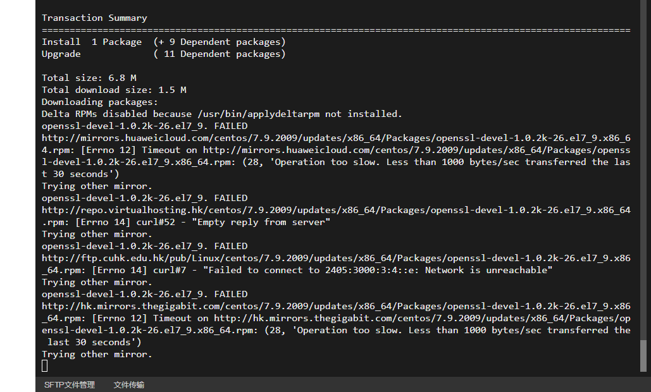The width and height of the screenshot is (651, 392).
Task: Click the 'Upgrade ( 11 Dependent packages)' line
Action: coord(164,54)
